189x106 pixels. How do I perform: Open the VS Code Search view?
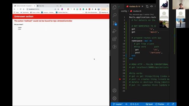[115, 15]
